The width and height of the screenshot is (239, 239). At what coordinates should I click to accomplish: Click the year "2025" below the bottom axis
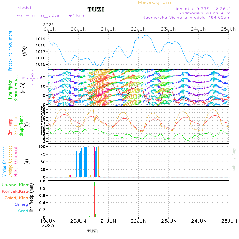(48, 225)
